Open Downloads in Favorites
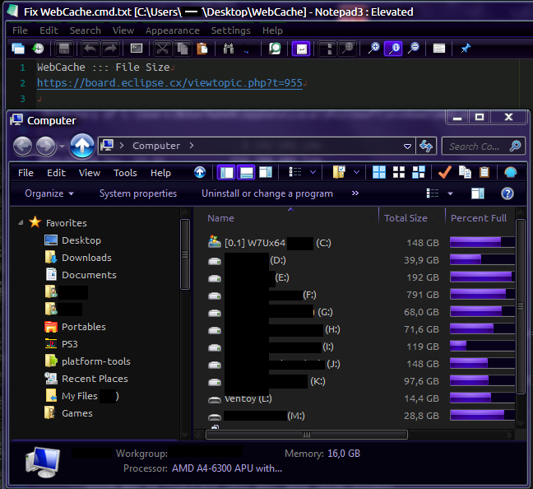This screenshot has height=489, width=533. [x=86, y=258]
